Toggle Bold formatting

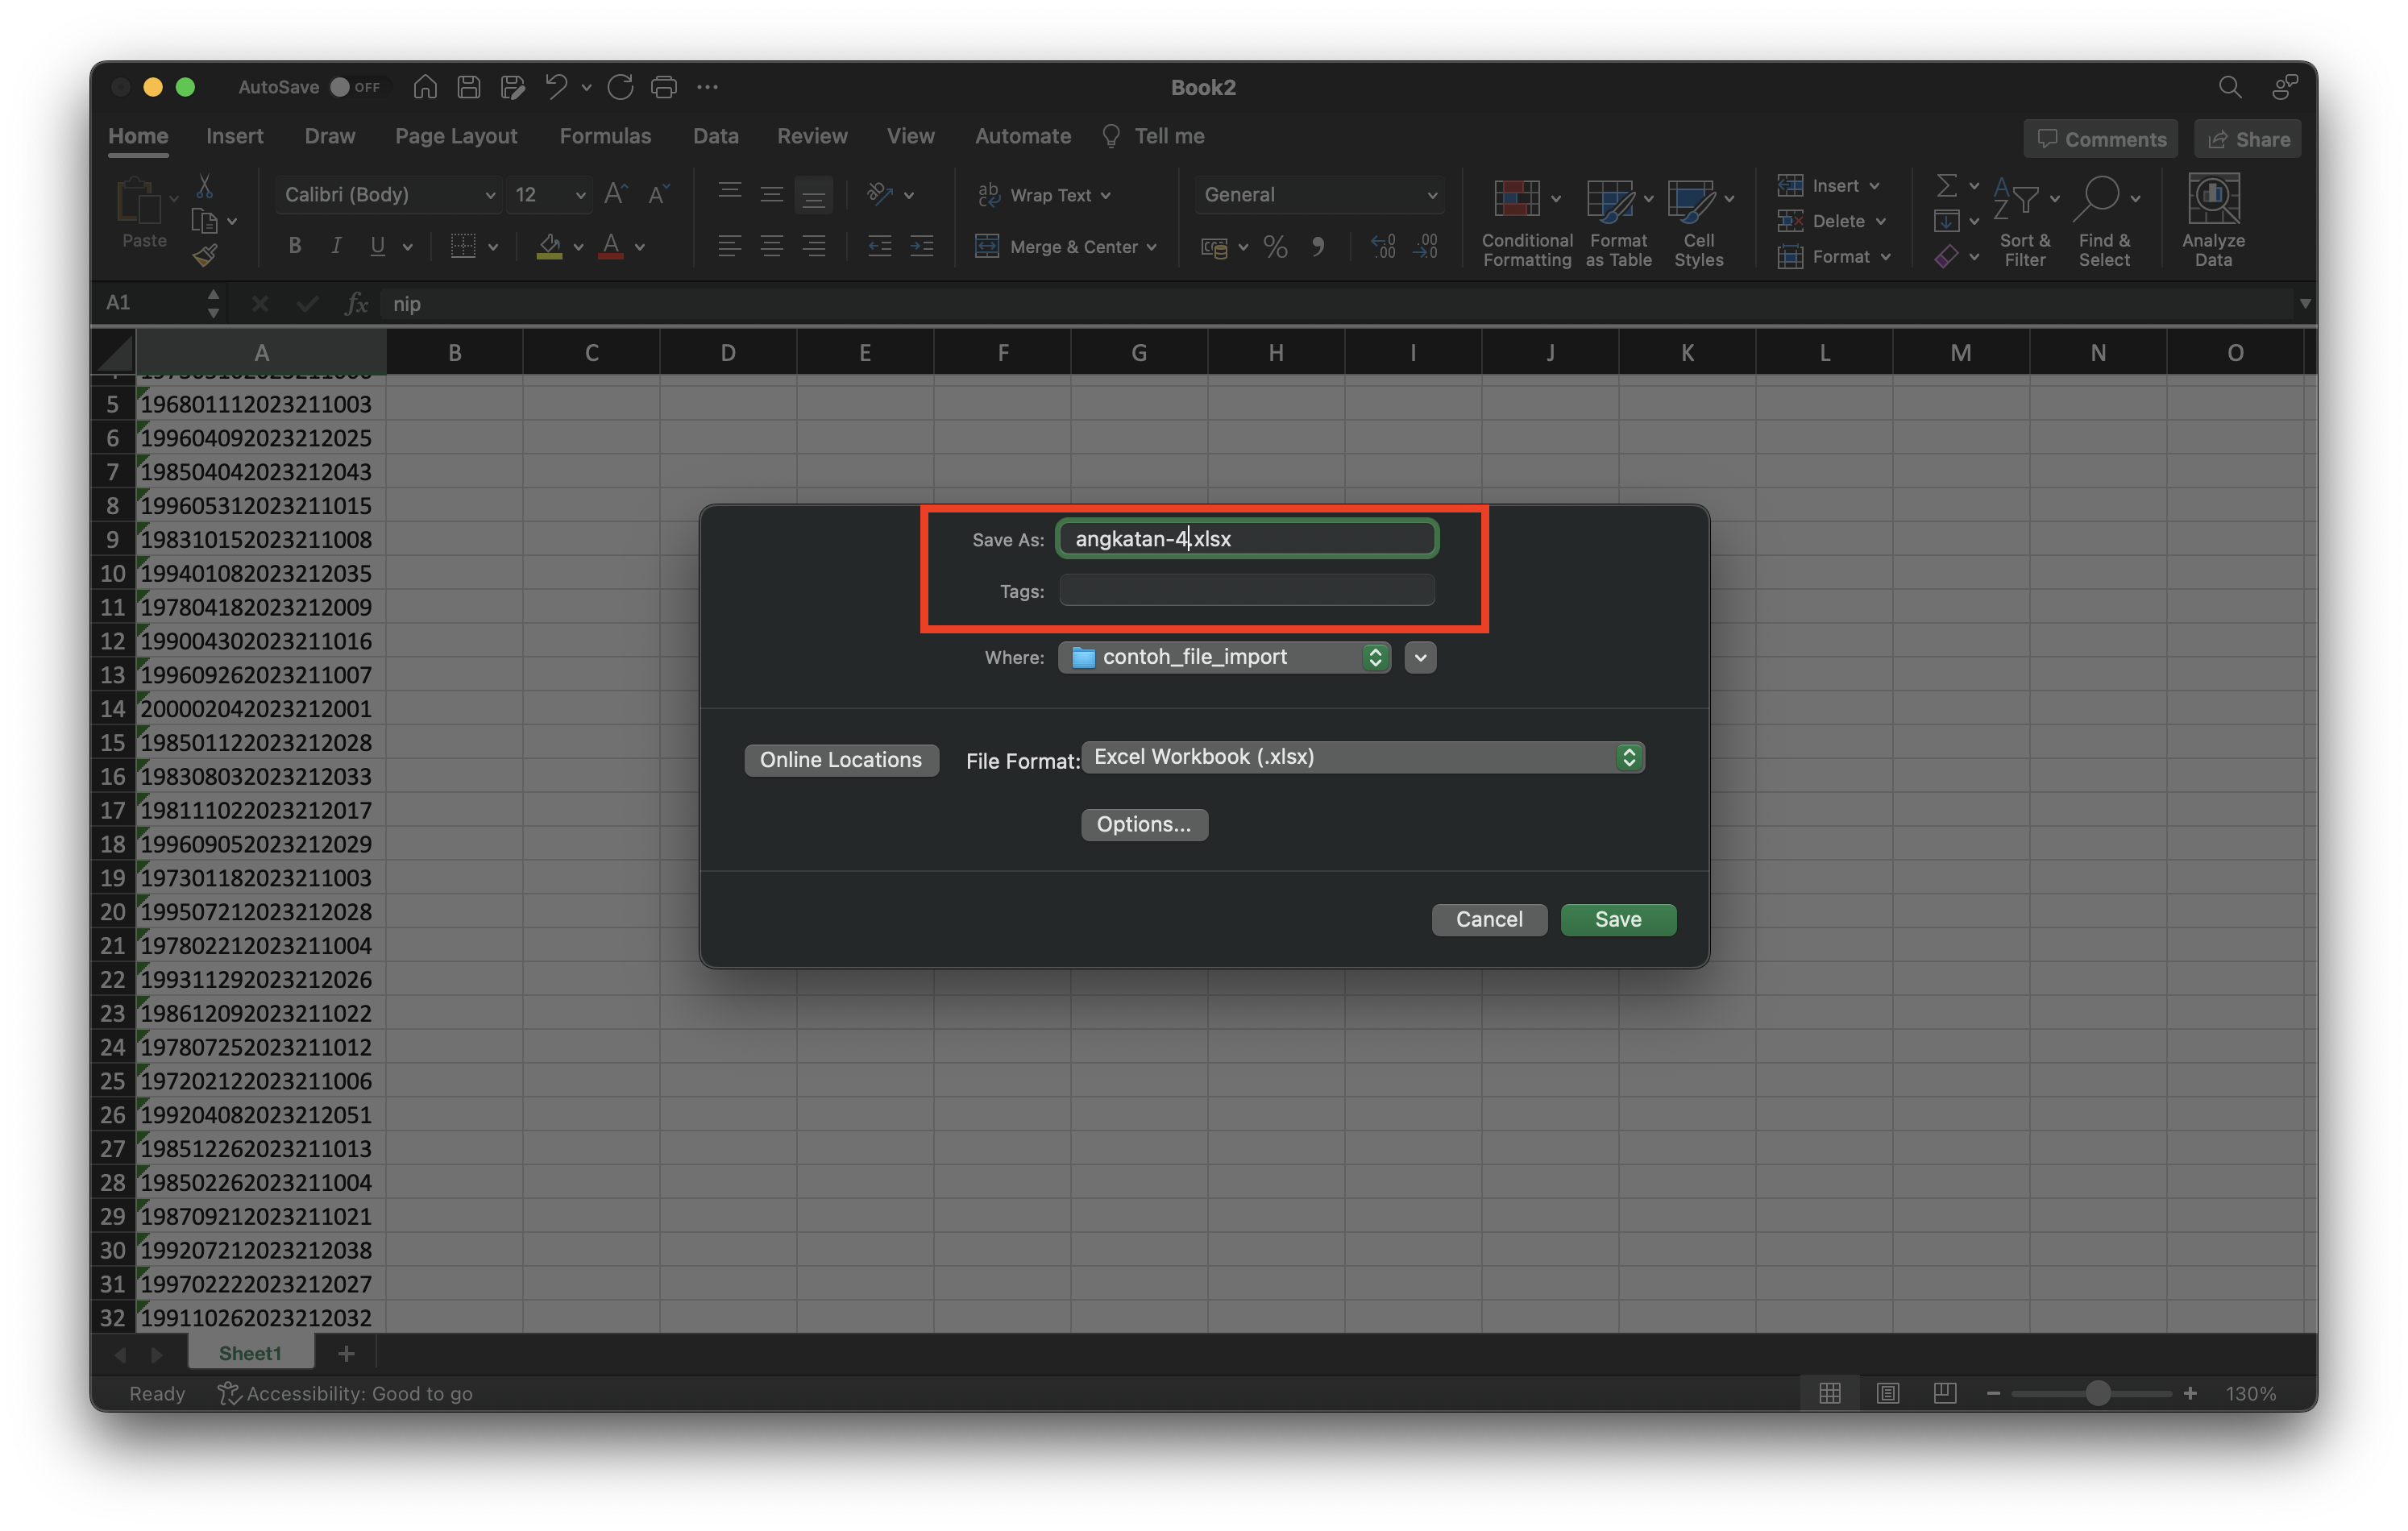click(294, 246)
